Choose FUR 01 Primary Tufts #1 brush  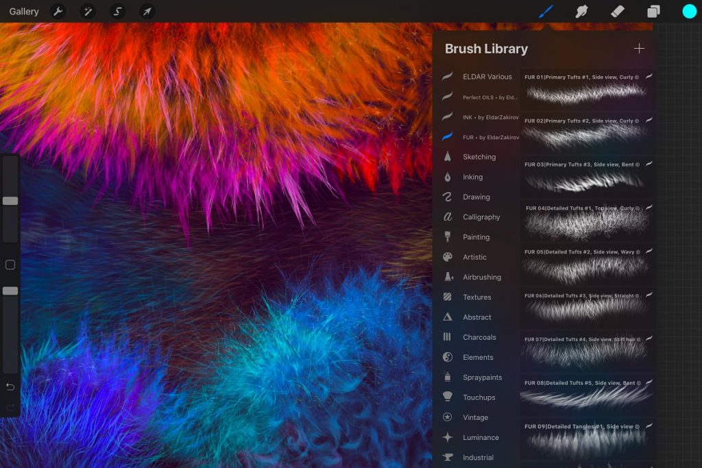(x=587, y=88)
